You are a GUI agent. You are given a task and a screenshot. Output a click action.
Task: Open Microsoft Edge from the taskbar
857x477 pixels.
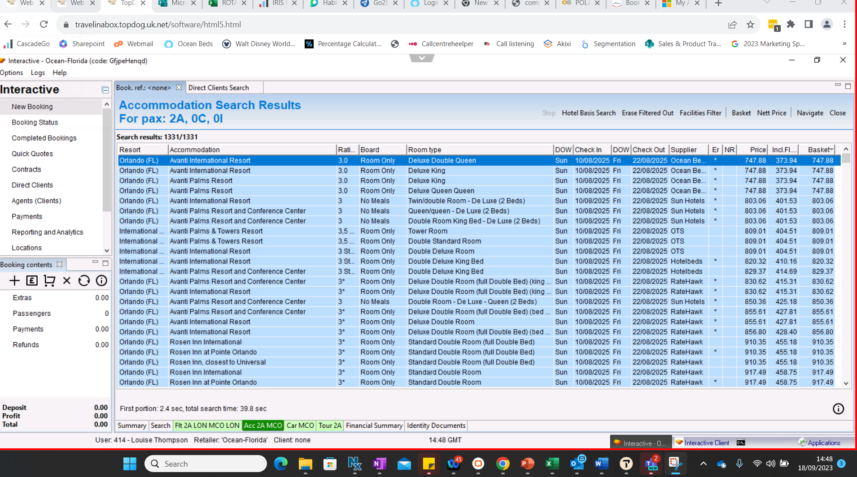[281, 464]
